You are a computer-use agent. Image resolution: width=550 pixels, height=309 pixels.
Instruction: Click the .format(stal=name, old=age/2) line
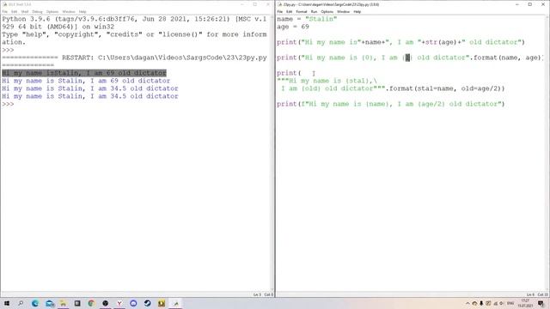(393, 88)
